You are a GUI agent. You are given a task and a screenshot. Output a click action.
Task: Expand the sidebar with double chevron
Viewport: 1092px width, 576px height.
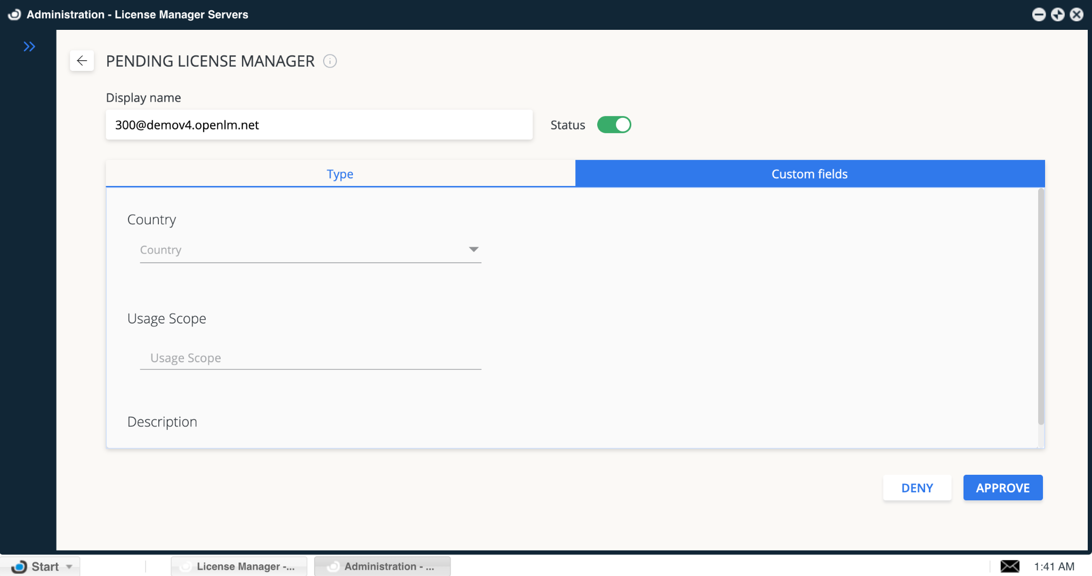29,47
